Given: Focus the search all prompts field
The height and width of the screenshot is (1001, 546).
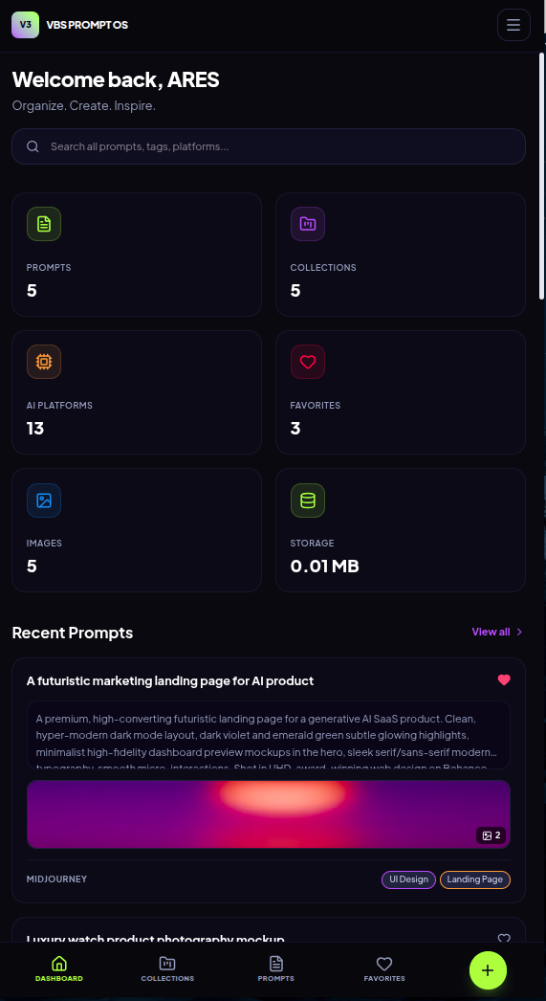Looking at the screenshot, I should coord(269,146).
